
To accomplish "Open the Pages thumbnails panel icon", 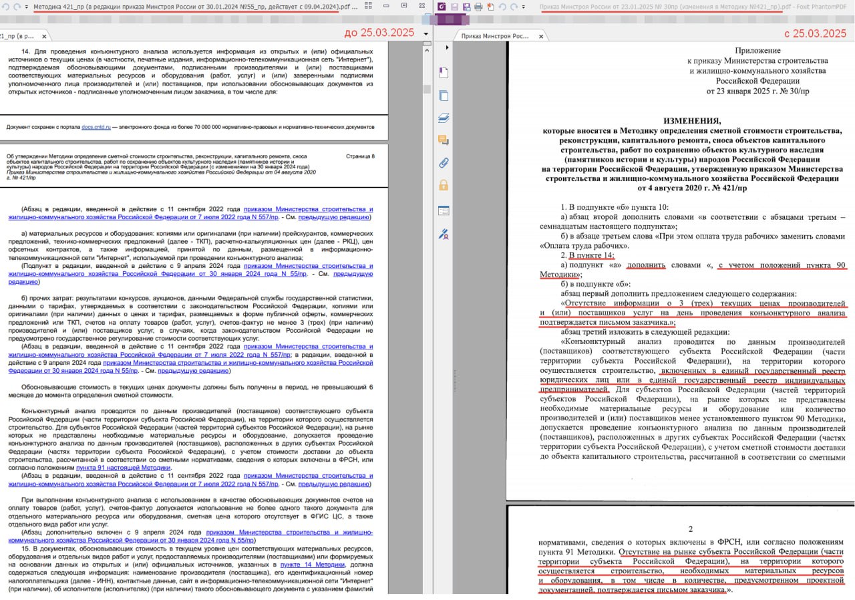I will pyautogui.click(x=443, y=96).
